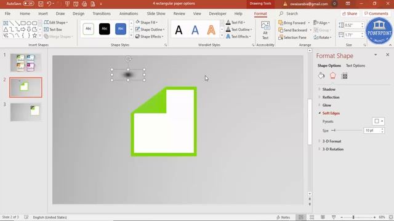Viewport: 394px width, 221px height.
Task: Click the Alt Text button
Action: click(x=265, y=30)
